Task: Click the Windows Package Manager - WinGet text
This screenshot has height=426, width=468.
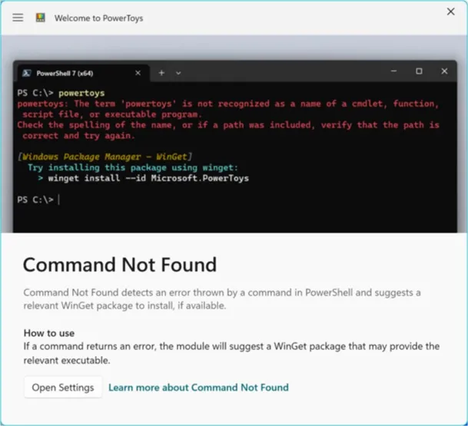Action: (x=99, y=157)
